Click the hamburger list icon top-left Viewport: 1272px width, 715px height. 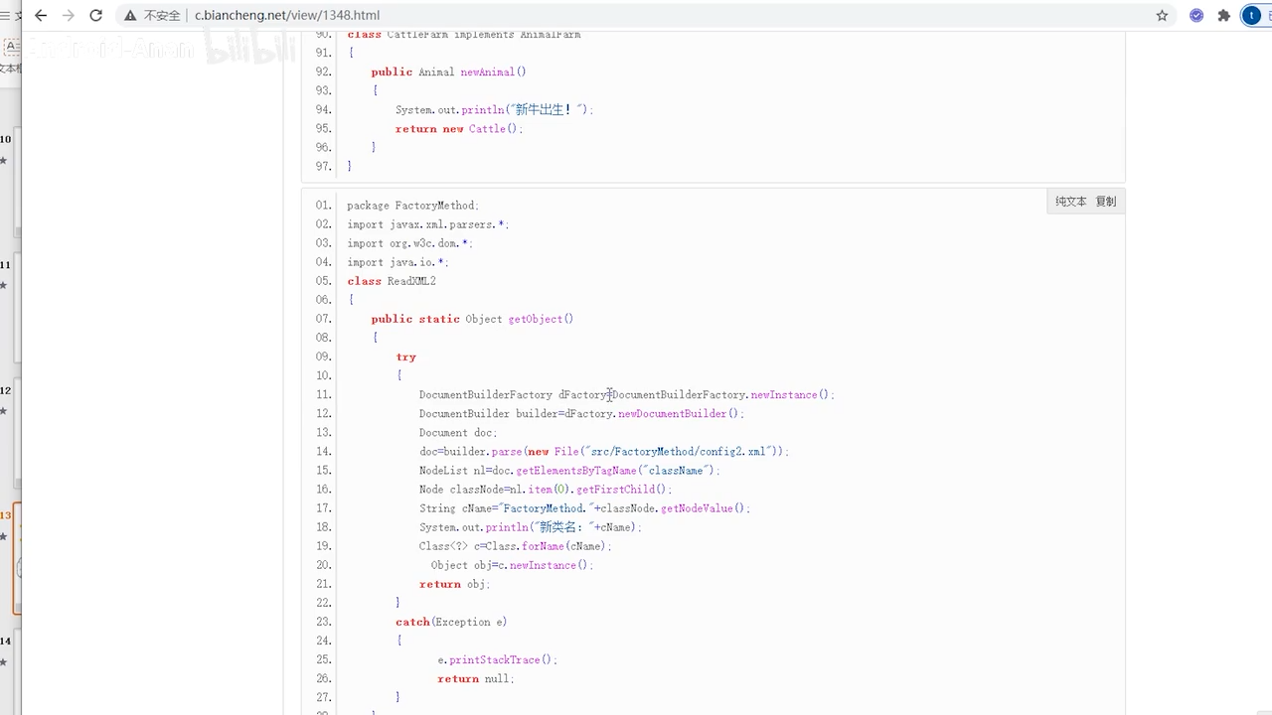tap(6, 15)
